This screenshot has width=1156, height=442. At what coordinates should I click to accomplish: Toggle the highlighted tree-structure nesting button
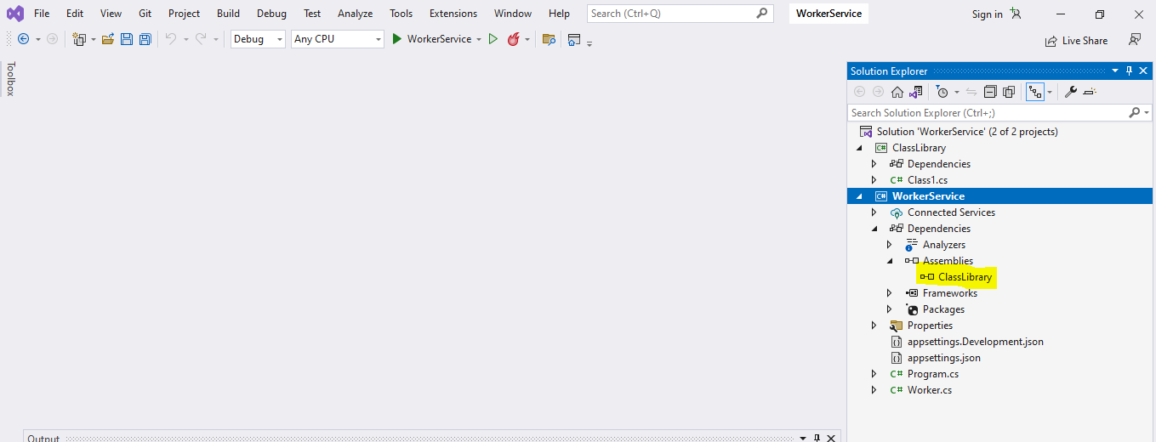1035,92
